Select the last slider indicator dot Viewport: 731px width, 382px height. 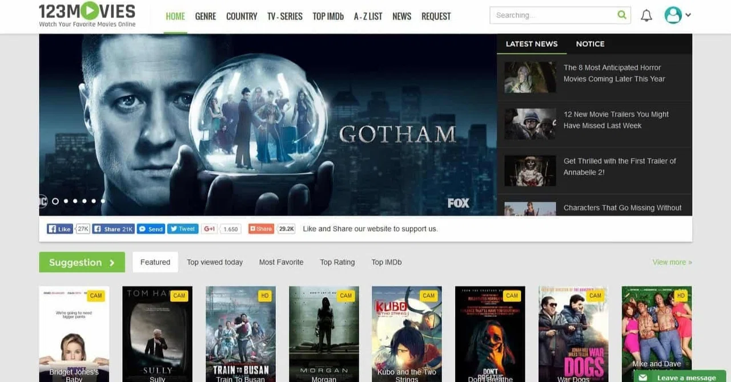point(103,201)
